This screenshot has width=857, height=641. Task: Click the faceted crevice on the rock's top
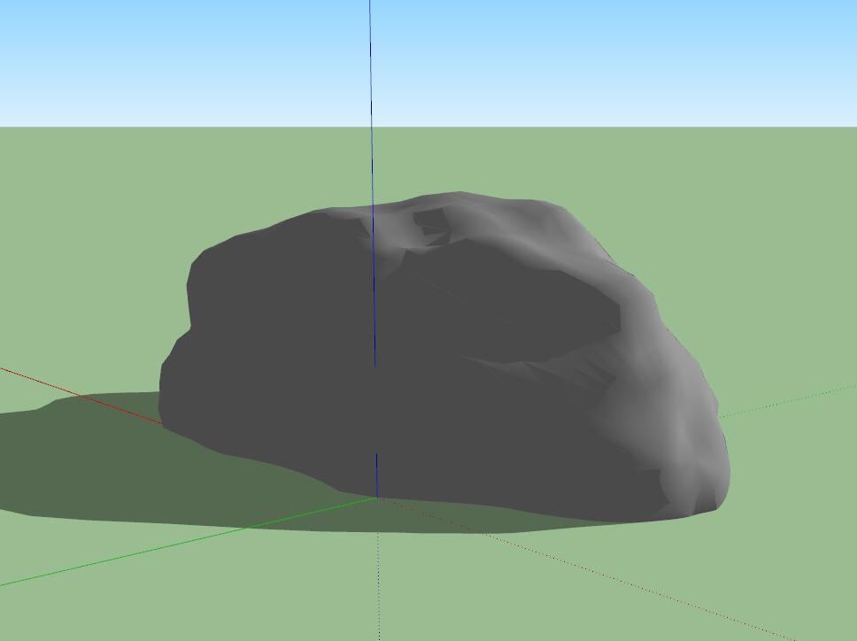click(x=431, y=227)
